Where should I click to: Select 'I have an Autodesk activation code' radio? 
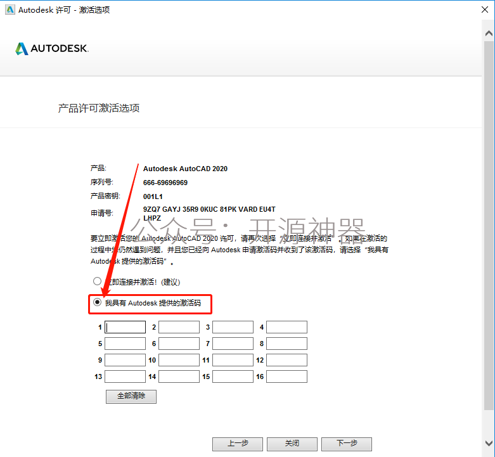coord(97,302)
